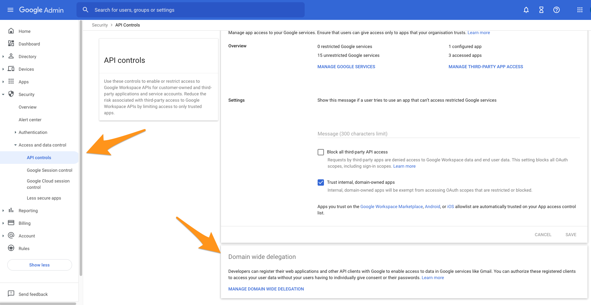Click the help question mark icon
Image resolution: width=591 pixels, height=305 pixels.
tap(557, 10)
